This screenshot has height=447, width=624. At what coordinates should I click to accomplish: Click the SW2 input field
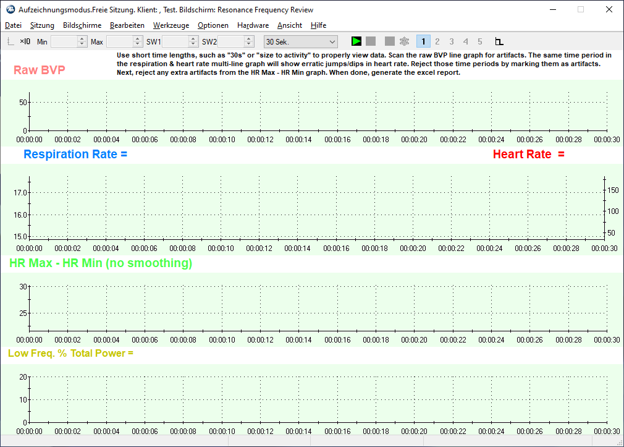231,41
